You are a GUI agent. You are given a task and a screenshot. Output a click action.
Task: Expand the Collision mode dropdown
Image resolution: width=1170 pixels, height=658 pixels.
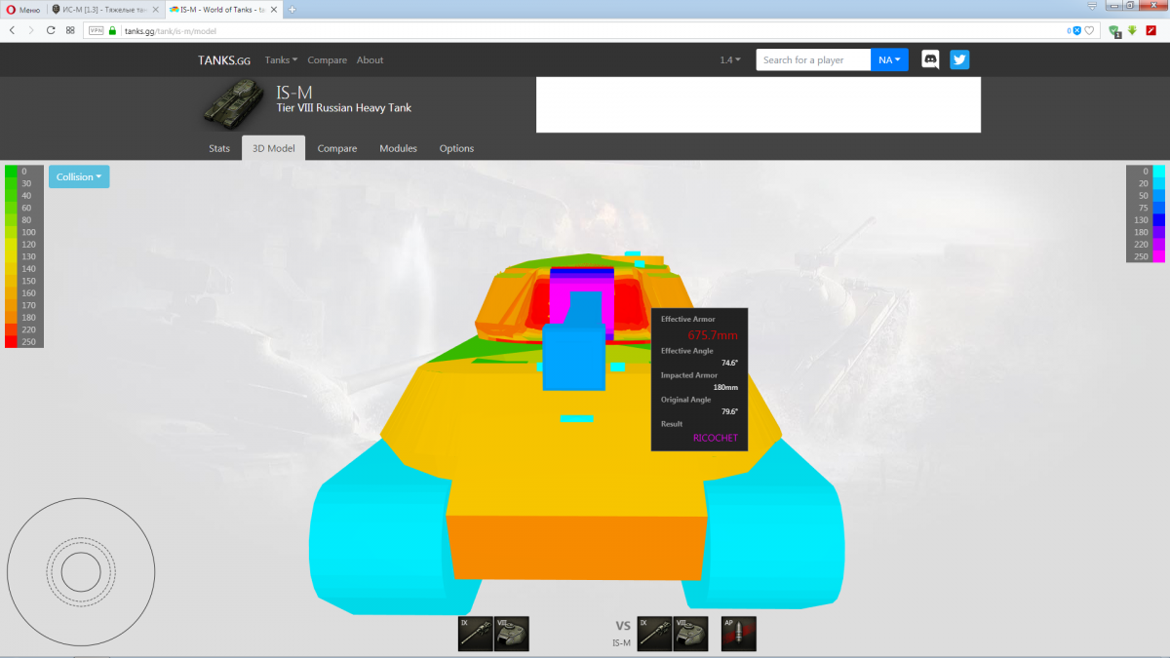click(79, 176)
